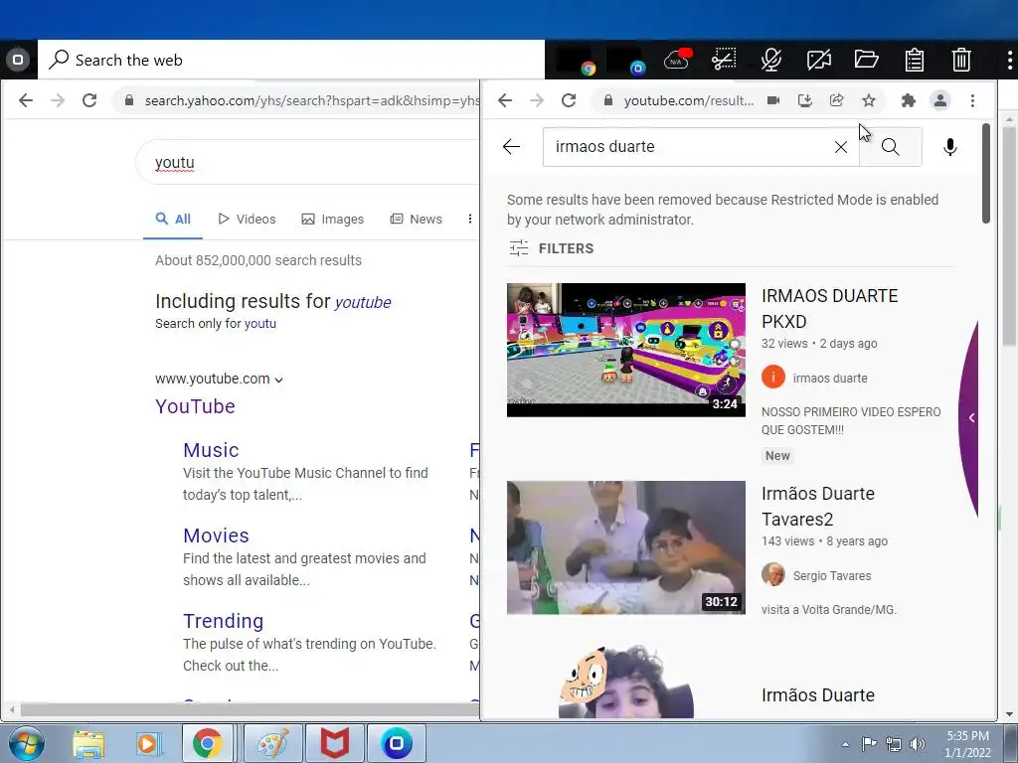1018x763 pixels.
Task: Click the Yahoo window address bar URL
Action: 311,100
